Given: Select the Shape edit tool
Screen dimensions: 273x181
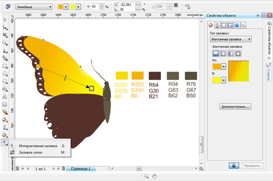Looking at the screenshot, I should (x=5, y=27).
